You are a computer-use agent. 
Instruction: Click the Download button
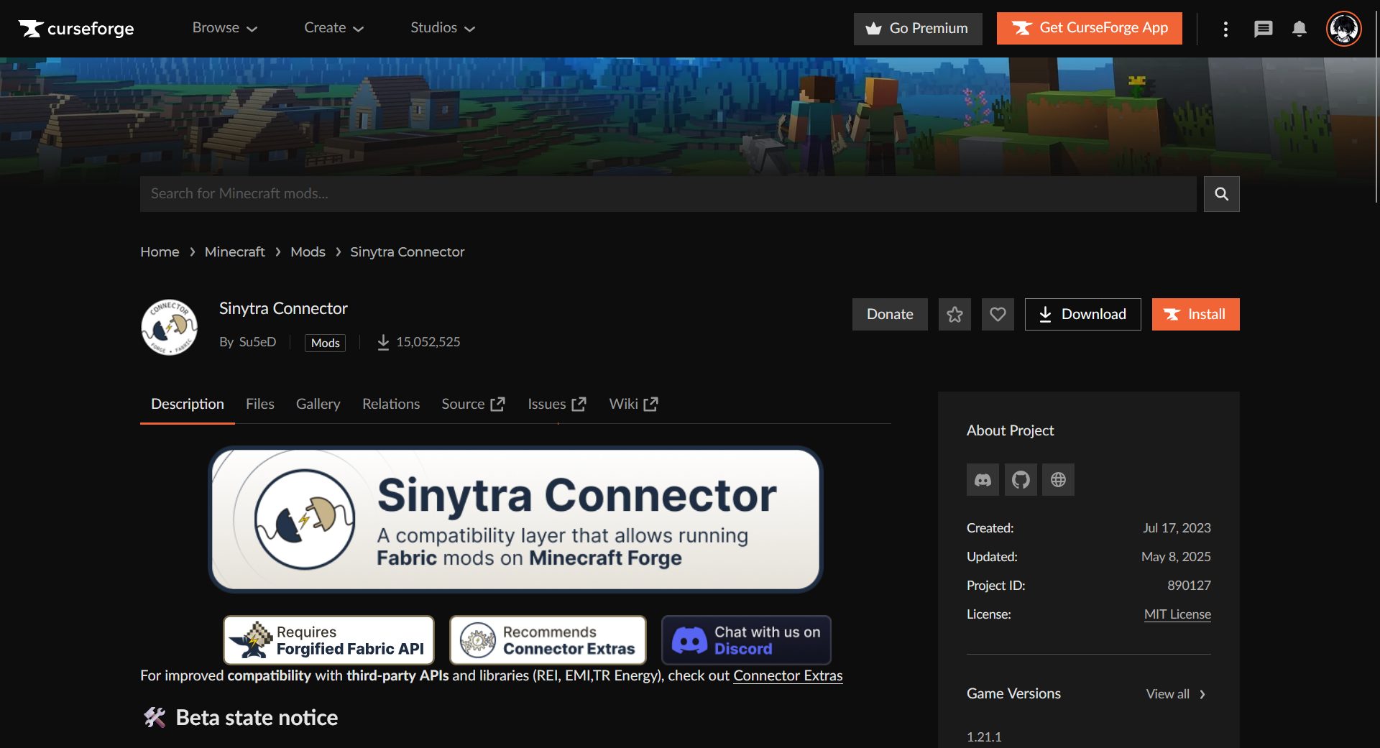tap(1082, 314)
